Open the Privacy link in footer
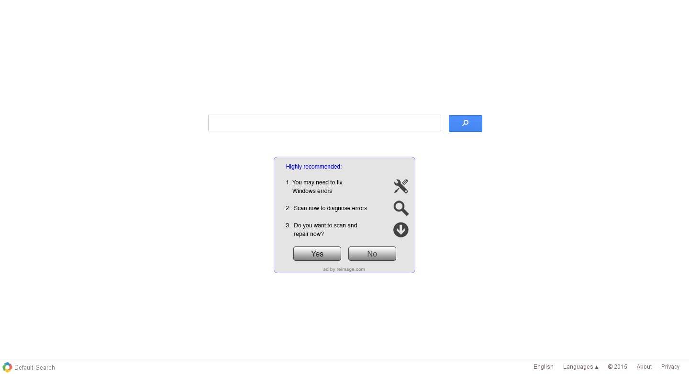Viewport: 689px width, 374px height. click(x=670, y=367)
